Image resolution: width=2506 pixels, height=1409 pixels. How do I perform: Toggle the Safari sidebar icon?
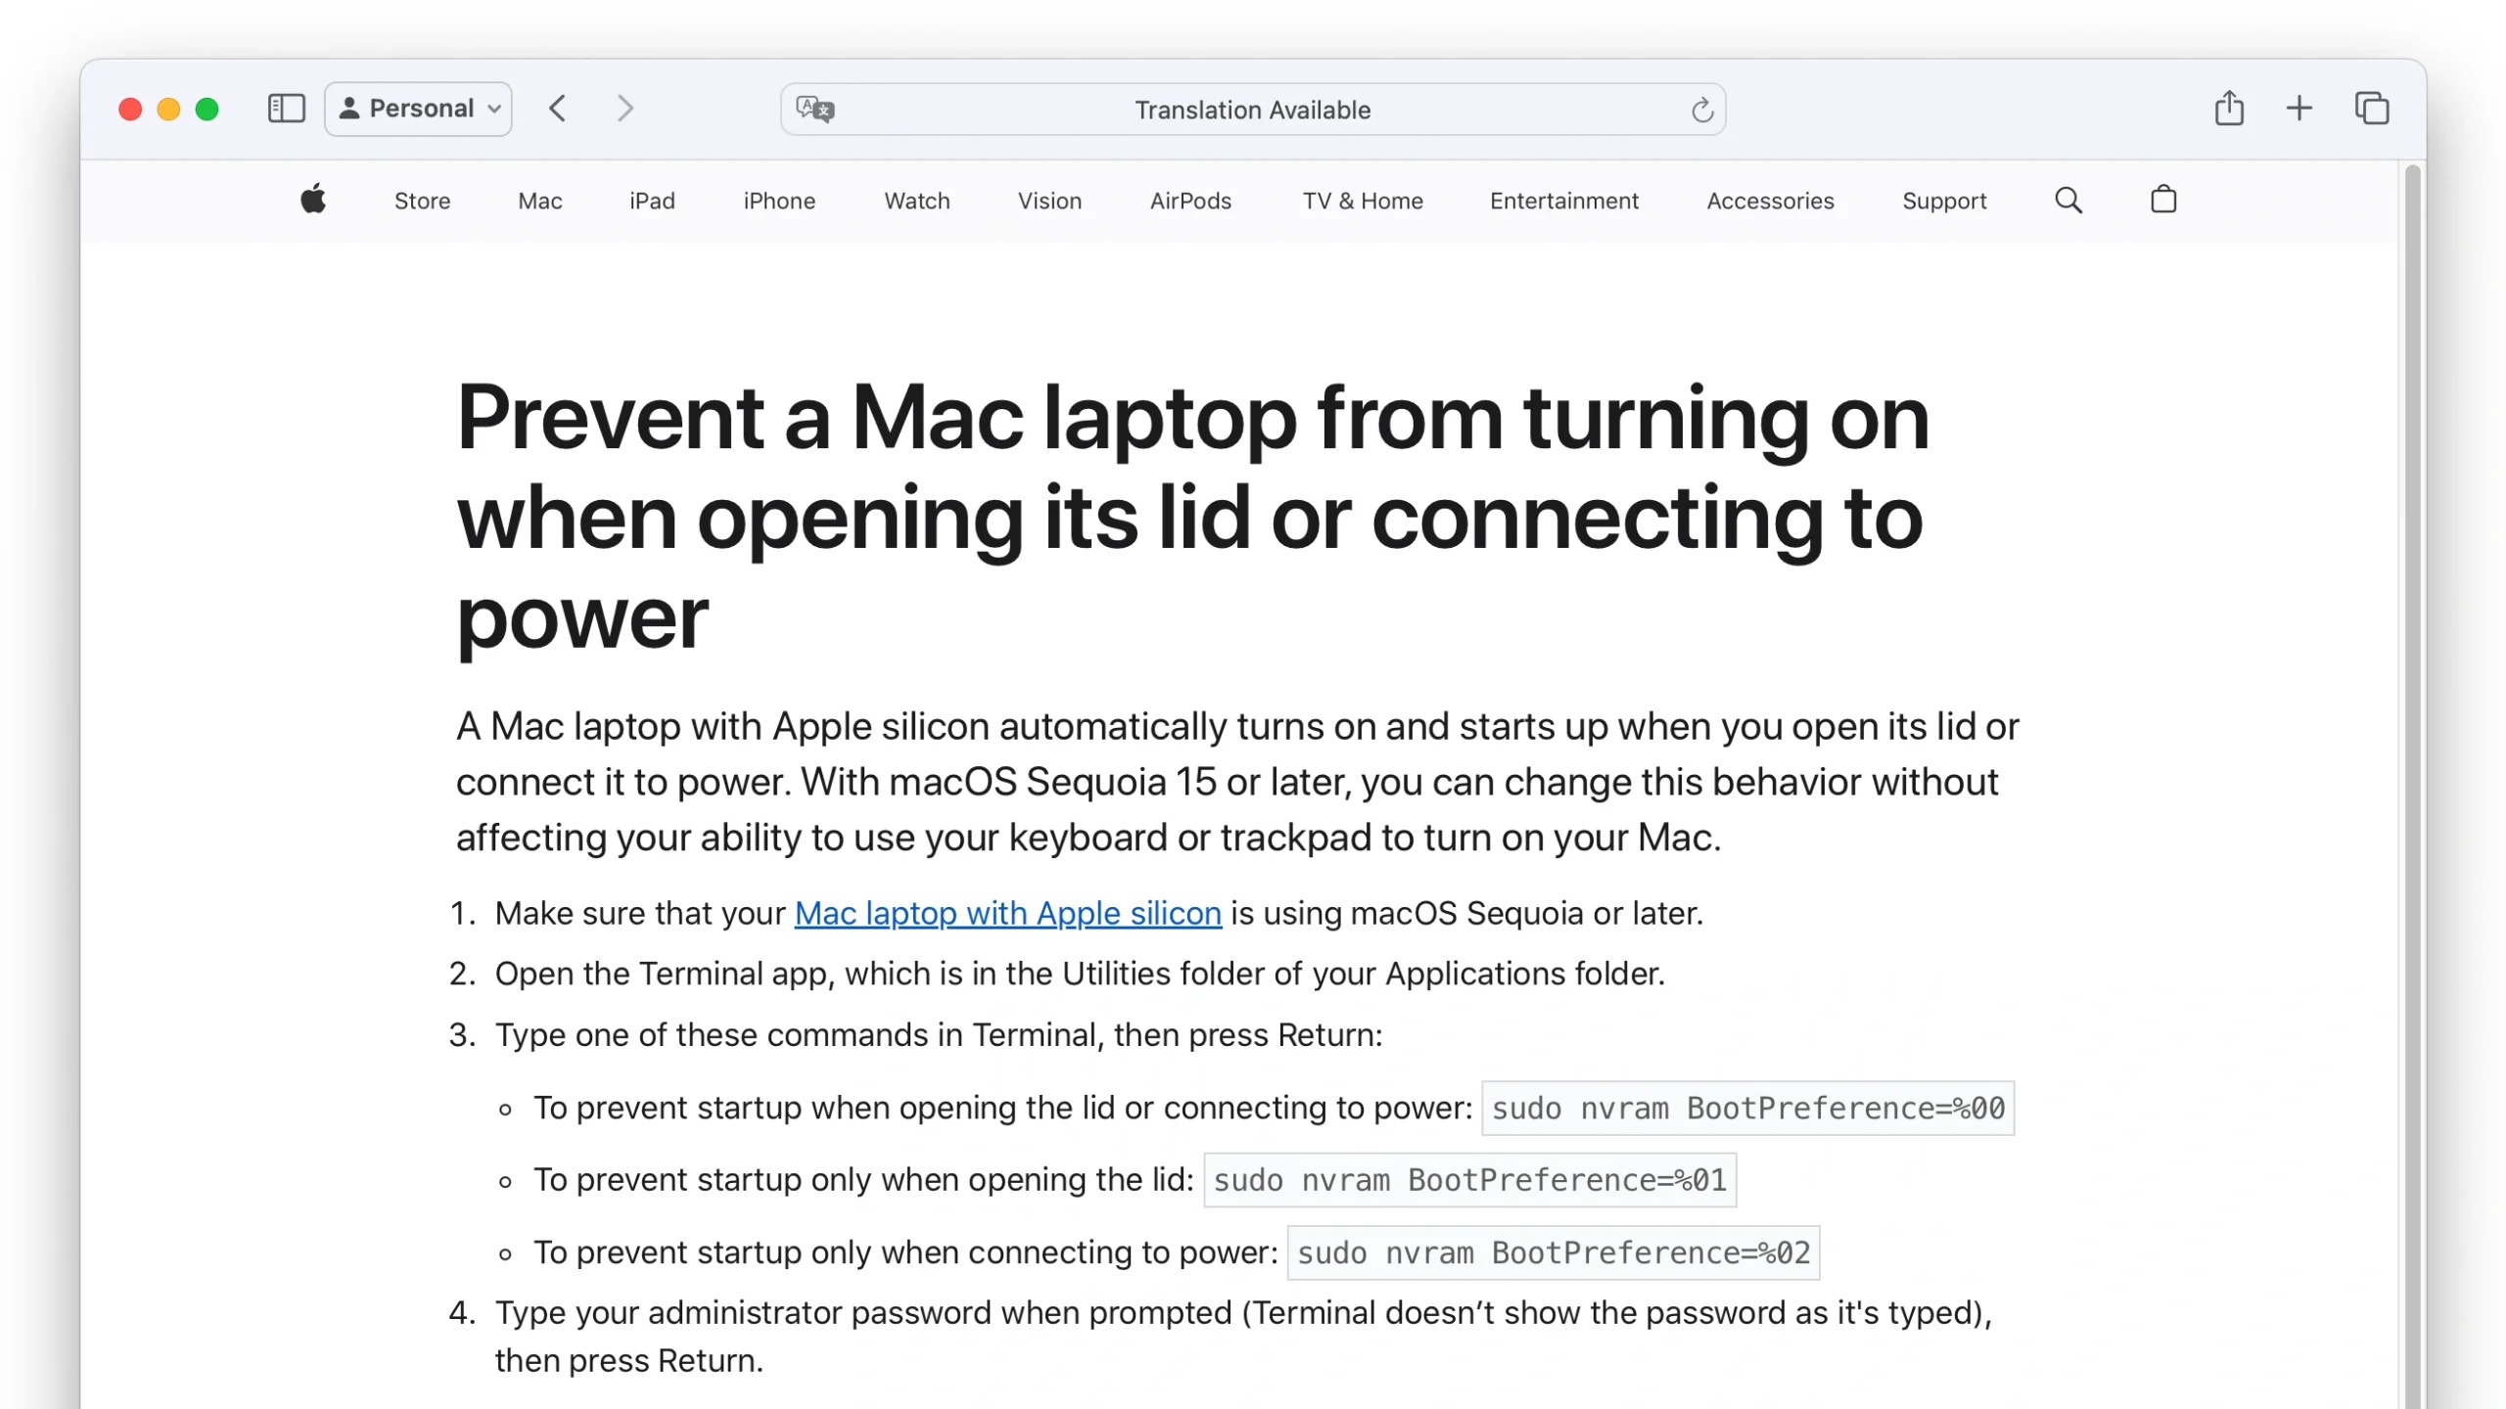(286, 108)
